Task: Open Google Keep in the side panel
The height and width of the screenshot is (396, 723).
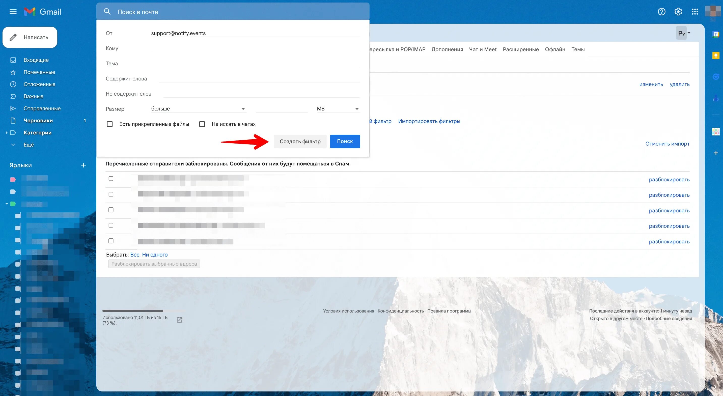Action: tap(716, 55)
